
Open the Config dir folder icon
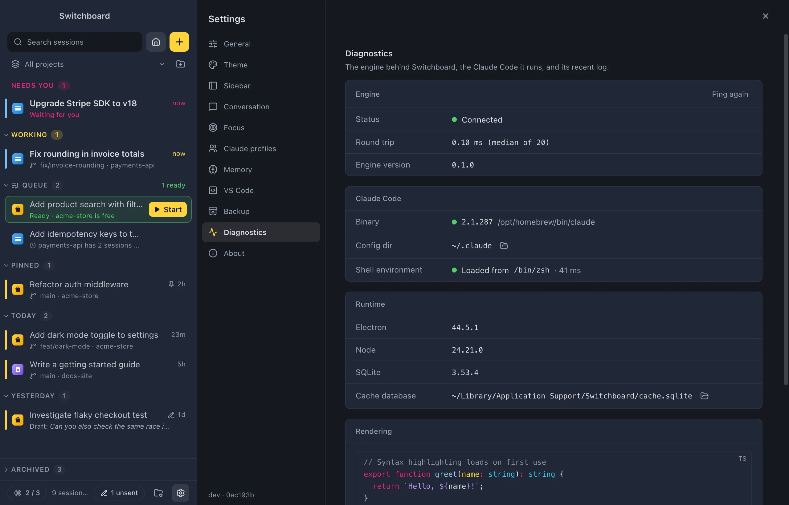pyautogui.click(x=504, y=246)
